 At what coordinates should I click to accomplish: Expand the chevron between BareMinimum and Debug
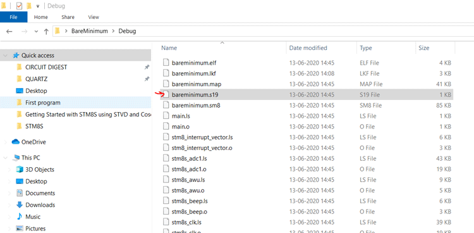[x=113, y=31]
